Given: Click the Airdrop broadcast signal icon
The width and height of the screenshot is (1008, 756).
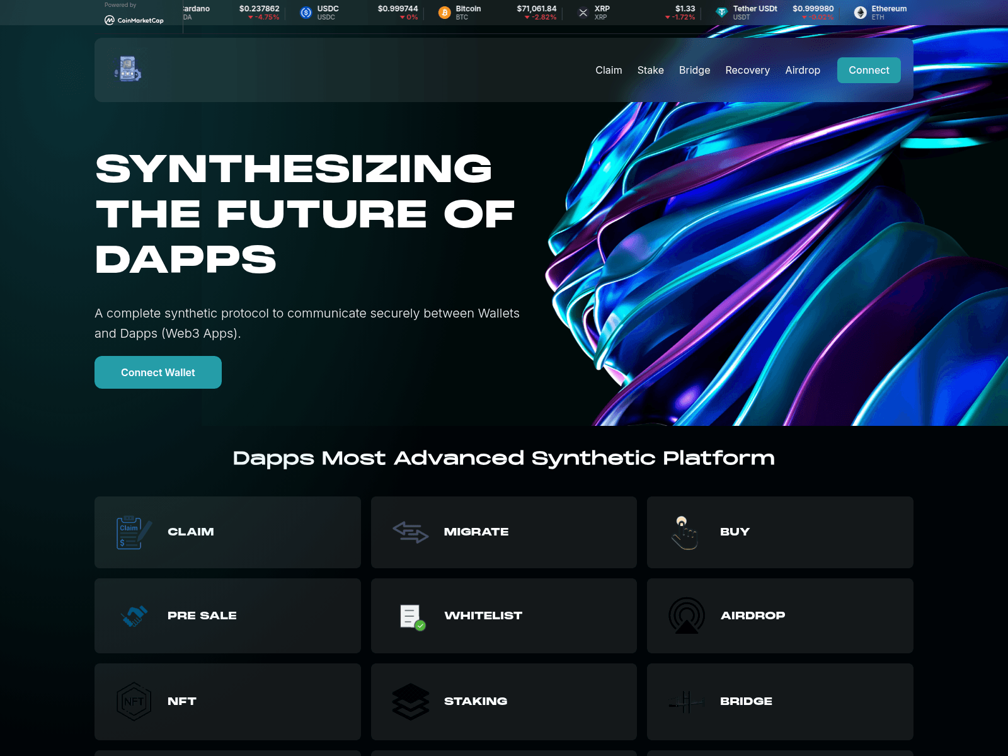Looking at the screenshot, I should (686, 616).
